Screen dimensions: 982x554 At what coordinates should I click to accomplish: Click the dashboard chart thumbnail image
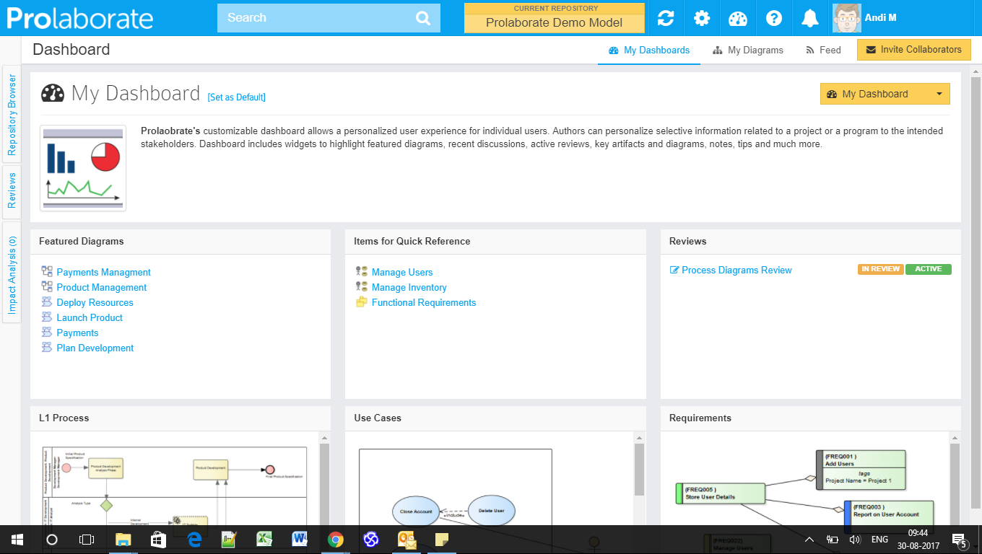coord(83,168)
